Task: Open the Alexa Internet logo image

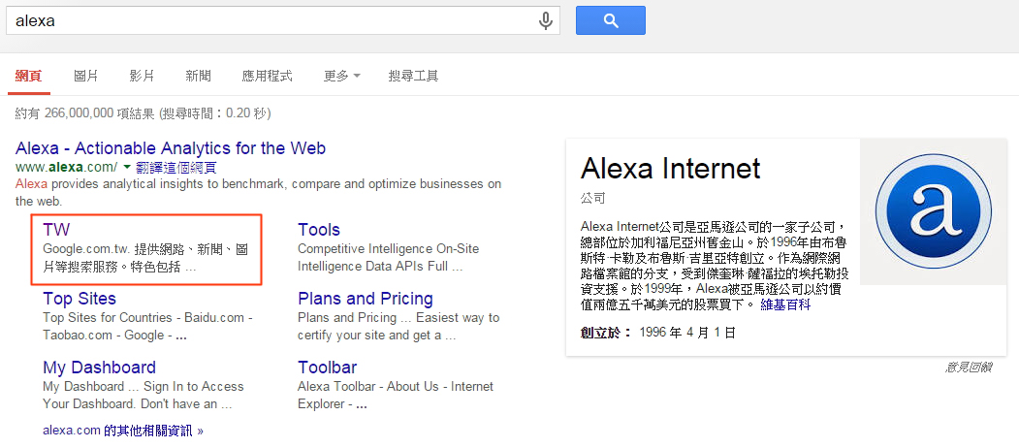Action: tap(934, 211)
